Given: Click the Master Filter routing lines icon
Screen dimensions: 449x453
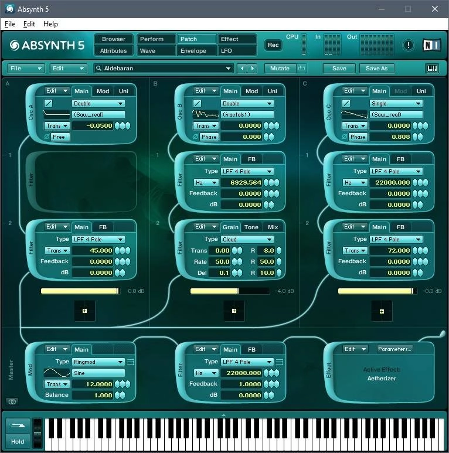Looking at the screenshot, I should [280, 362].
